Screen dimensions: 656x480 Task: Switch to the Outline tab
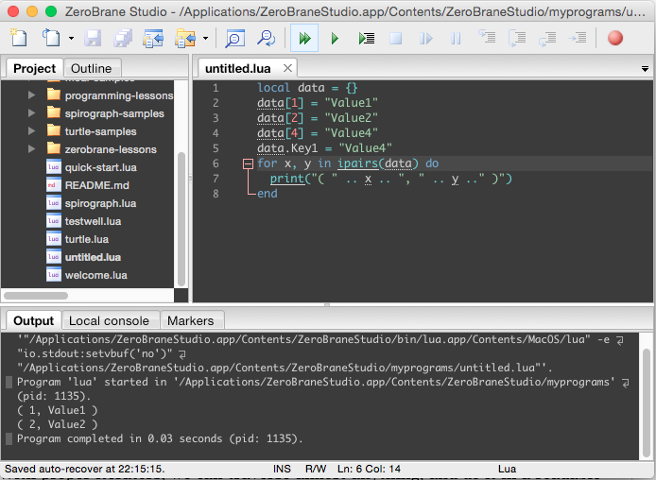tap(91, 68)
